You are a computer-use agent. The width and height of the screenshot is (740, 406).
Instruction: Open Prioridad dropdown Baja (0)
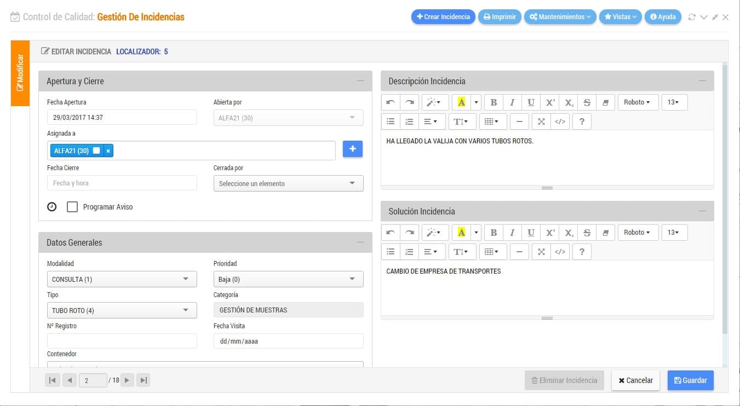tap(288, 279)
